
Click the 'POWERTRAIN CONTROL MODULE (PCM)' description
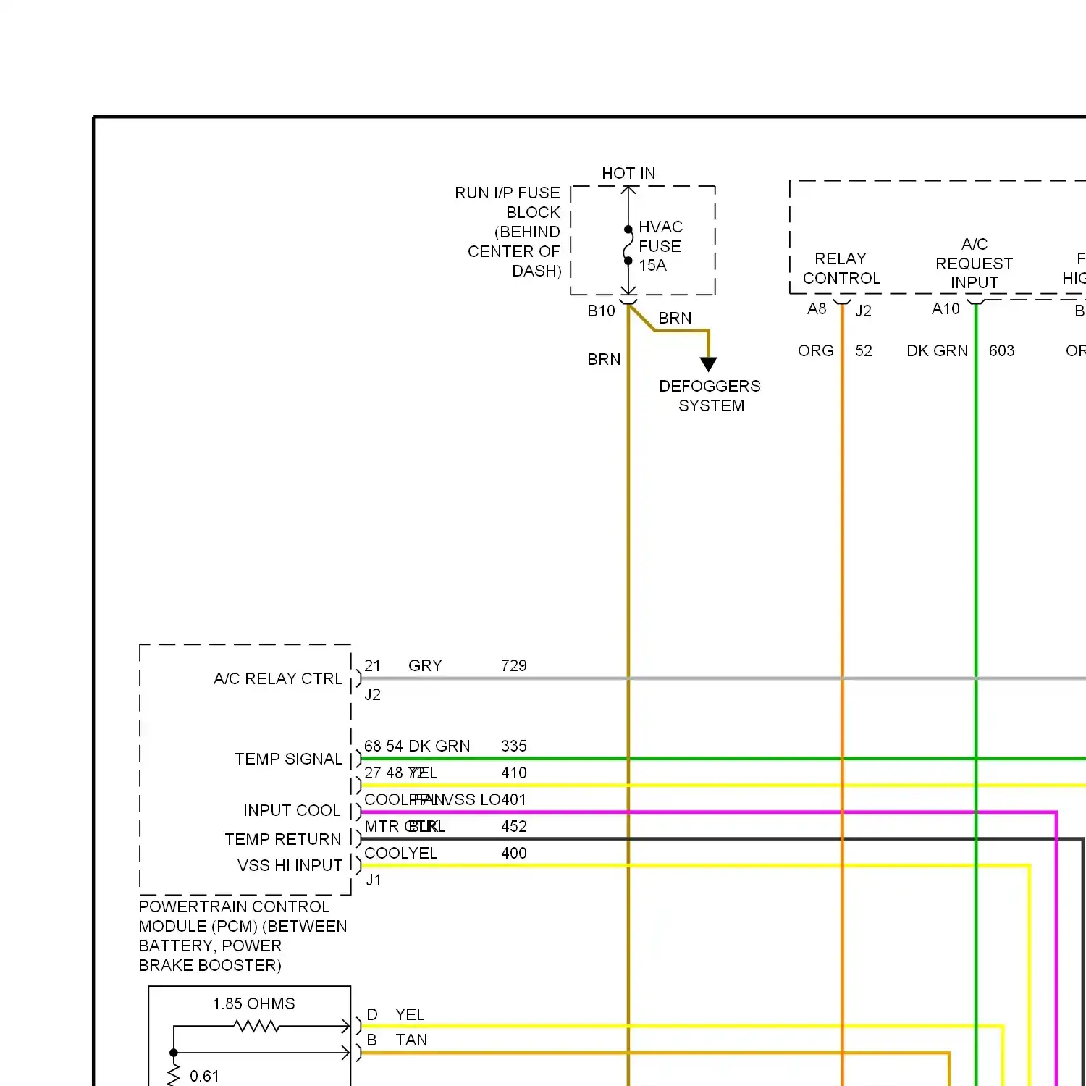[x=243, y=935]
